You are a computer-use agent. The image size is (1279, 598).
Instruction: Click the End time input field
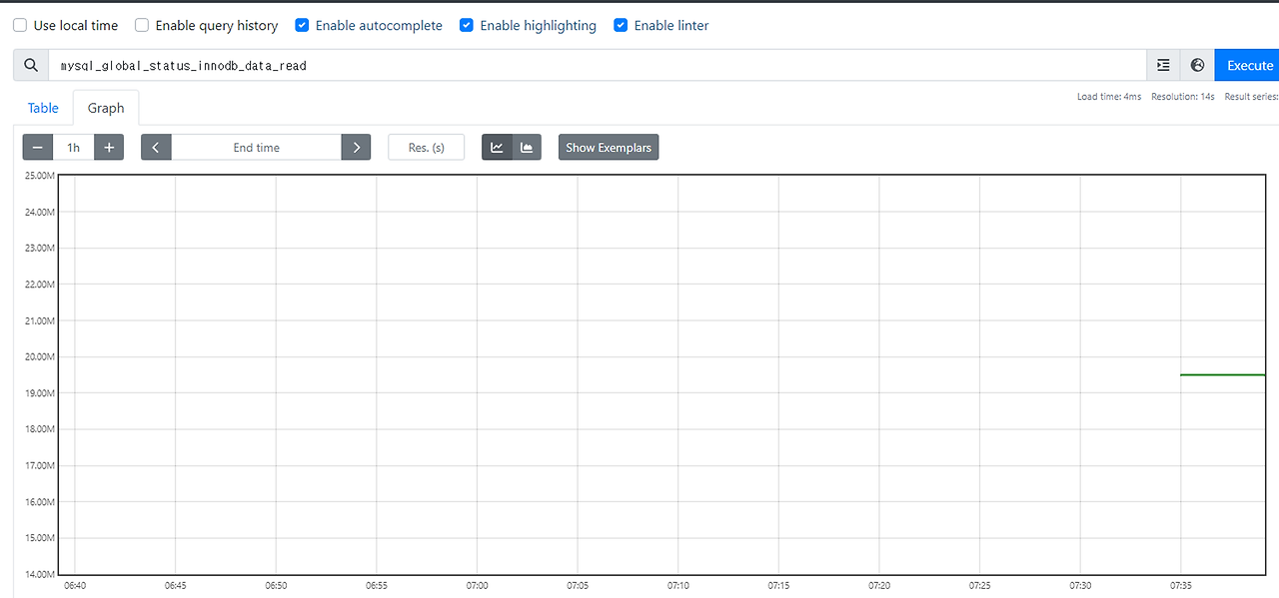[257, 148]
